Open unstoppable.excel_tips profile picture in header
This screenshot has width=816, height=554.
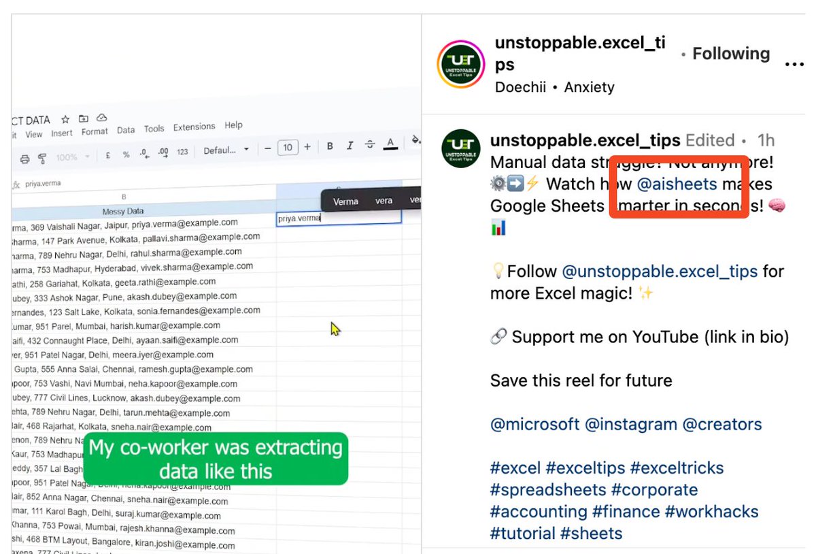pyautogui.click(x=460, y=65)
